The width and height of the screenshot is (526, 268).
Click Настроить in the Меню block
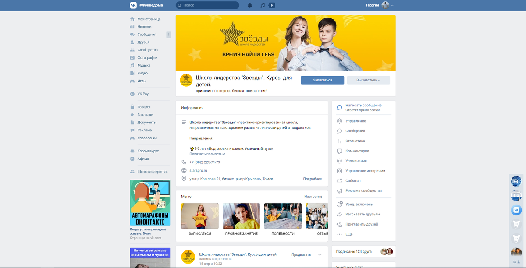click(313, 197)
